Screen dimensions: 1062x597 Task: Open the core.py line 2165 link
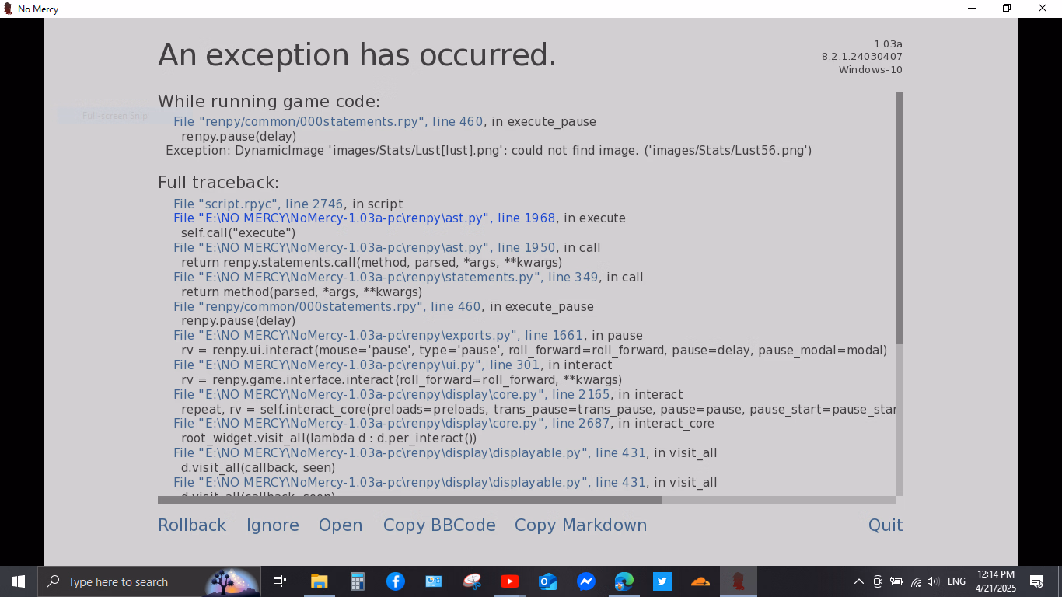[x=392, y=395]
